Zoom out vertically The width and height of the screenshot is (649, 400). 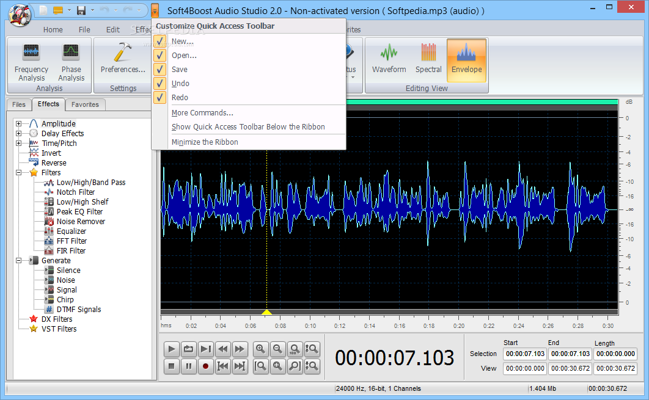pos(312,366)
